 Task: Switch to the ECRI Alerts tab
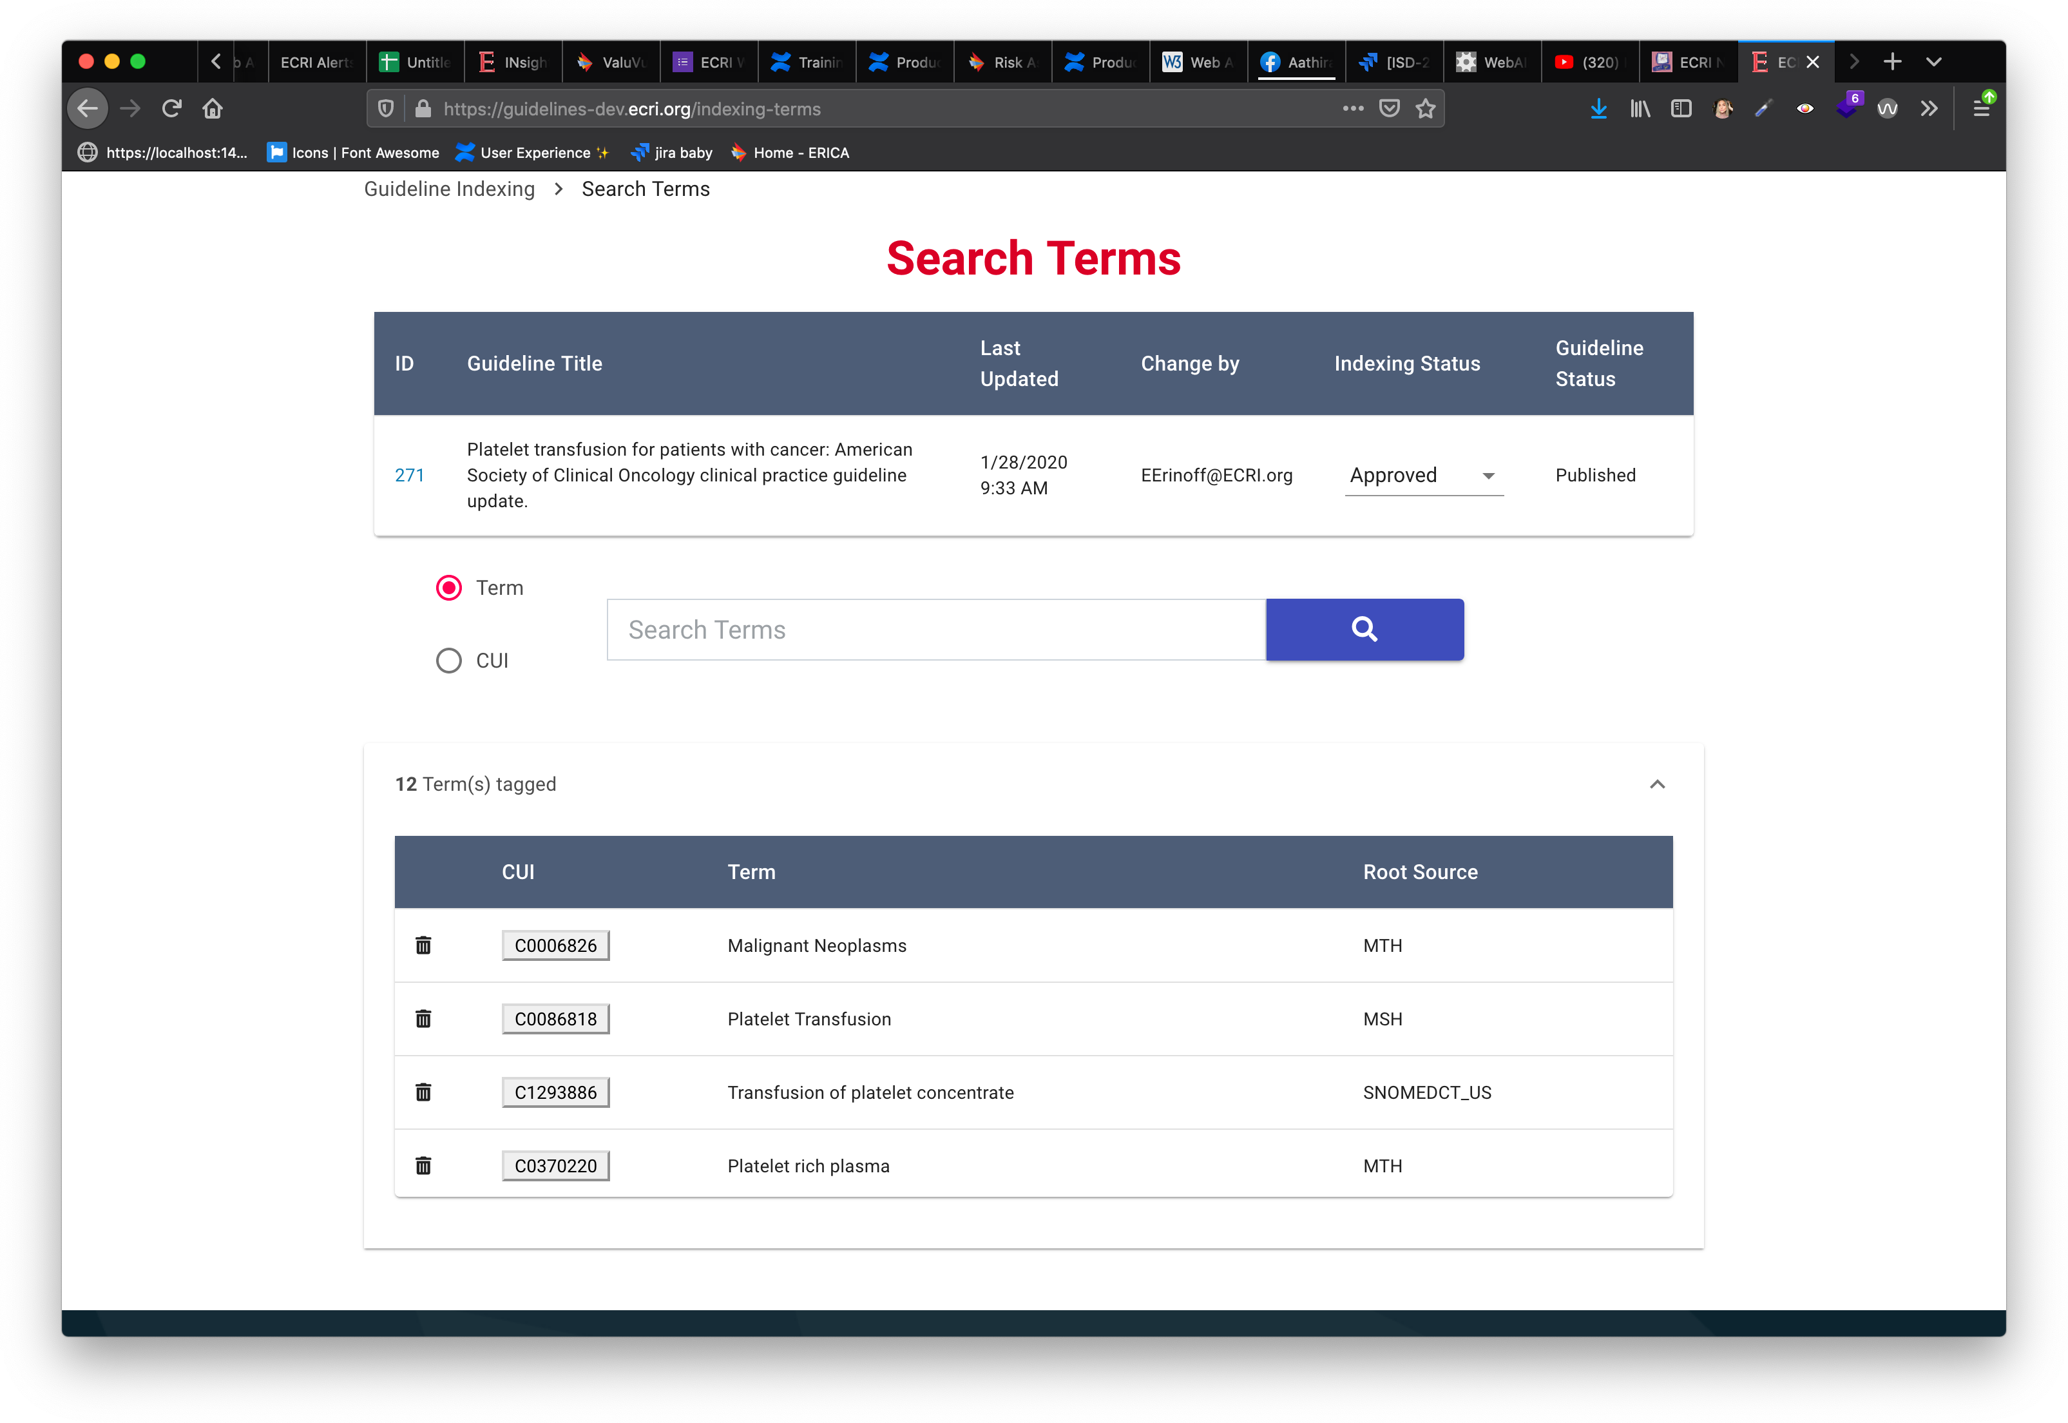tap(316, 63)
